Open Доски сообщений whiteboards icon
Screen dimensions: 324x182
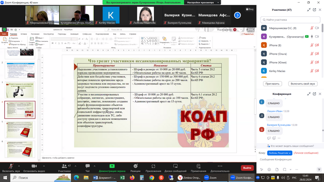(175, 166)
